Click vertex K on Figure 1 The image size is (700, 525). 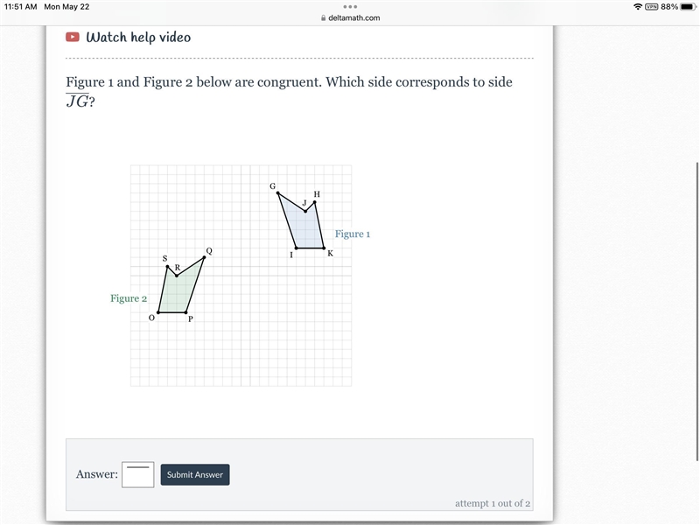tap(324, 248)
